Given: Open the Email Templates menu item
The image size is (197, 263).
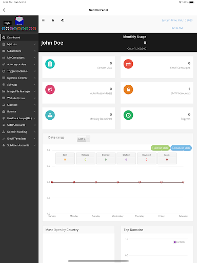Looking at the screenshot, I should [x=19, y=139].
